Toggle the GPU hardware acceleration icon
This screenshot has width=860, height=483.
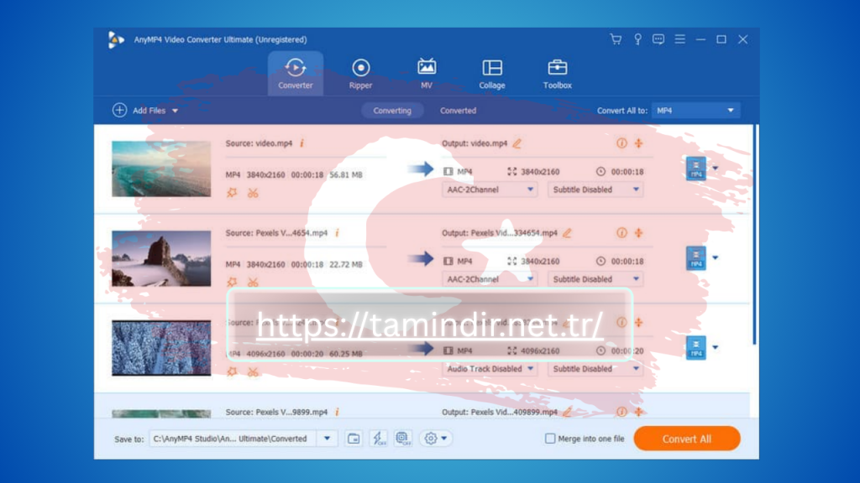[x=403, y=439]
